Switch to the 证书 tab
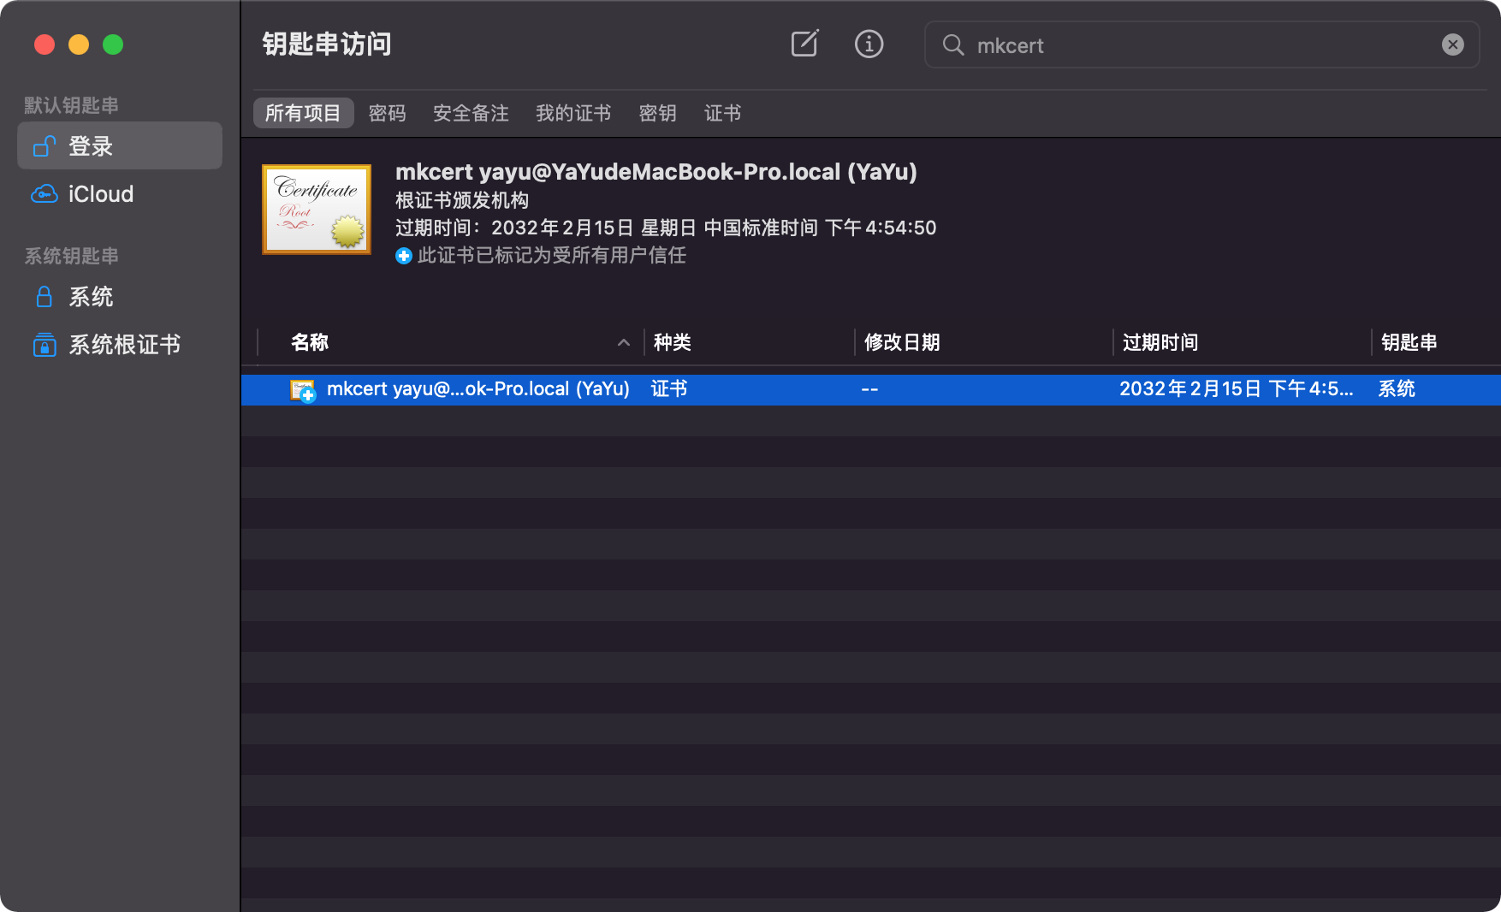 click(722, 113)
